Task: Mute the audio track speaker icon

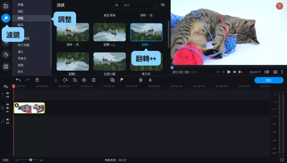Action: pyautogui.click(x=8, y=119)
